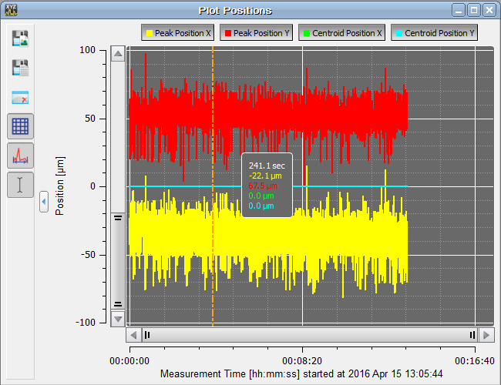The image size is (501, 385).
Task: Toggle the I-beam cursor tool
Action: pos(20,185)
